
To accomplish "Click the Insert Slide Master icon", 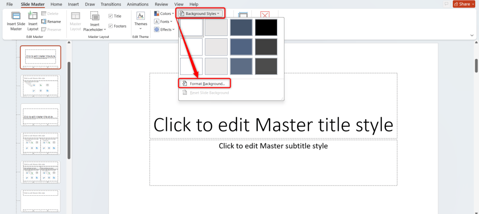I will pos(16,16).
